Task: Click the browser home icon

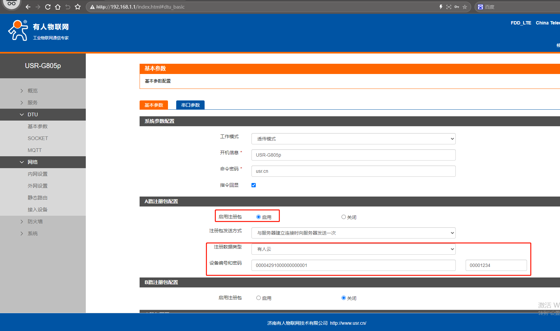Action: pyautogui.click(x=58, y=7)
